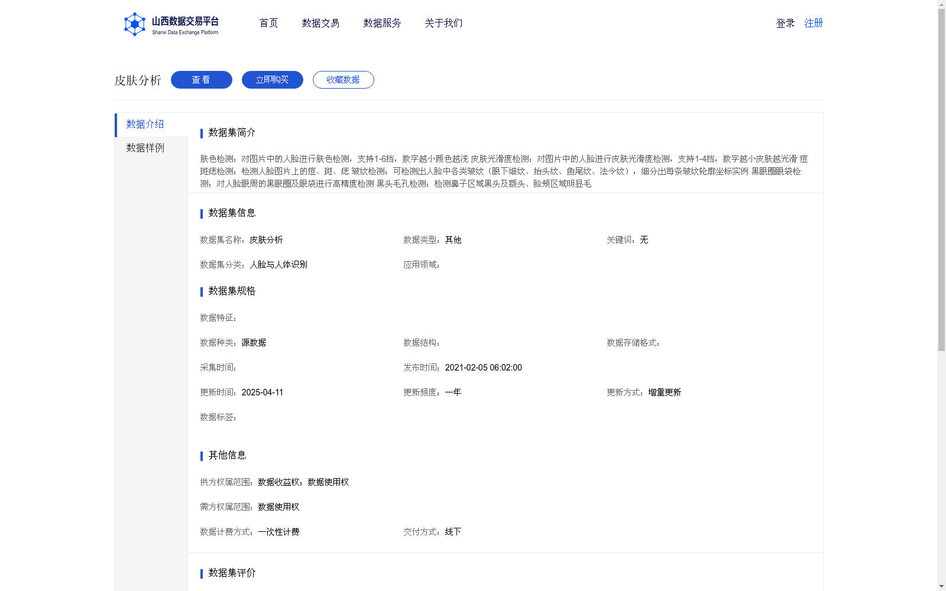Click the 数据集评价 section heading
Image resolution: width=946 pixels, height=591 pixels.
[232, 573]
